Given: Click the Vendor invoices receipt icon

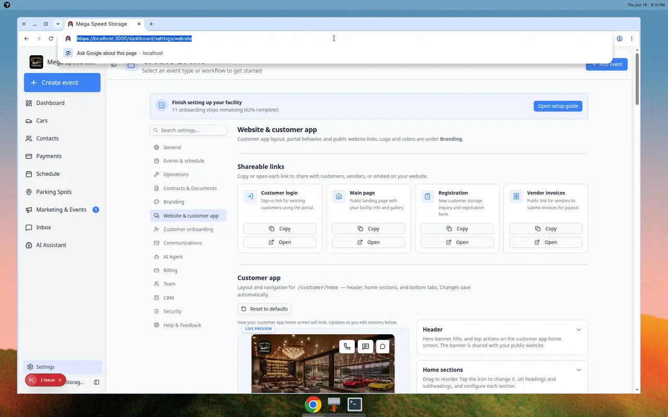Looking at the screenshot, I should [x=516, y=197].
